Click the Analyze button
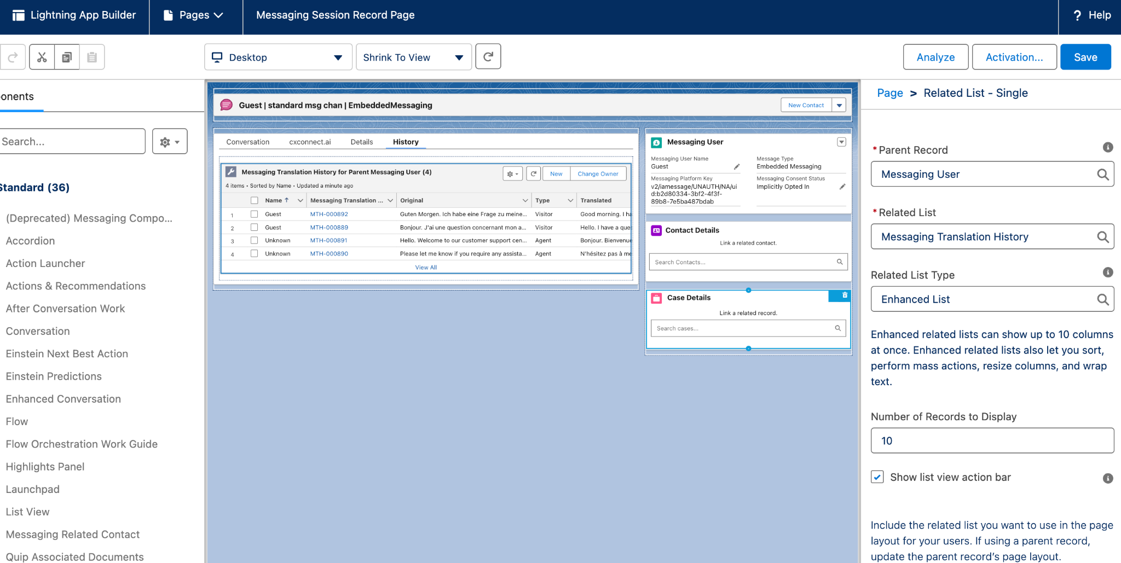 pyautogui.click(x=935, y=57)
